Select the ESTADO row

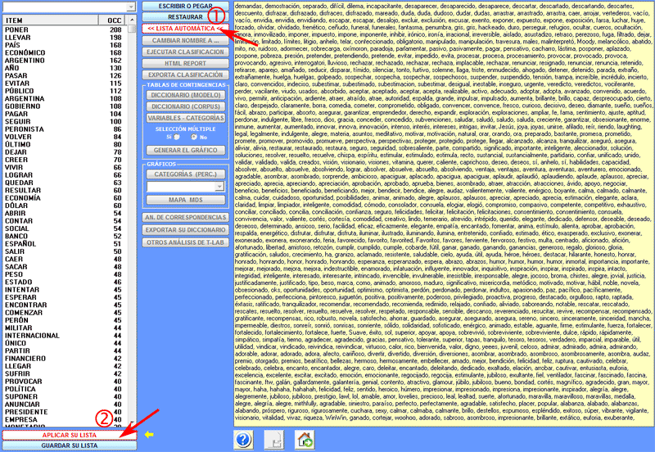pos(65,282)
